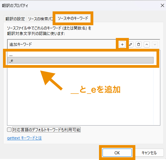166x160 pixels.
Task: Switch to the 翻訳の設定 tab
Action: click(x=15, y=19)
